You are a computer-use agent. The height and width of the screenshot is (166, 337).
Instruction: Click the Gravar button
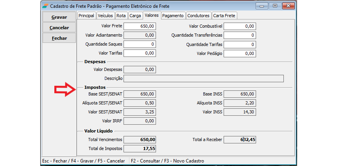pos(59,17)
